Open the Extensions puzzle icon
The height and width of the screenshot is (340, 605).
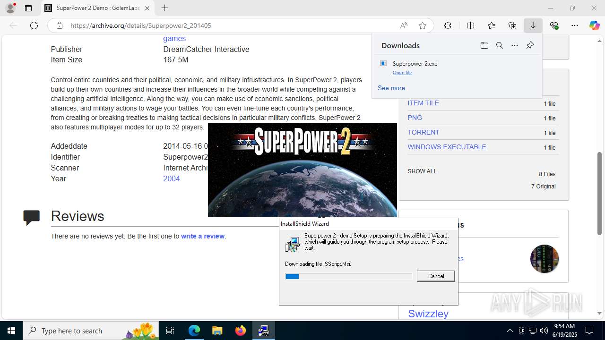click(448, 25)
